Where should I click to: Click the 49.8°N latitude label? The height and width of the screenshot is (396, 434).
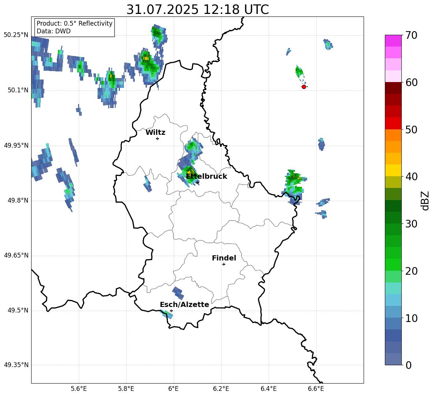pos(18,200)
